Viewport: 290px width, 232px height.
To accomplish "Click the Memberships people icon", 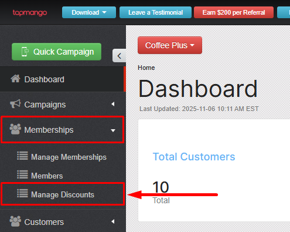I will (x=15, y=129).
